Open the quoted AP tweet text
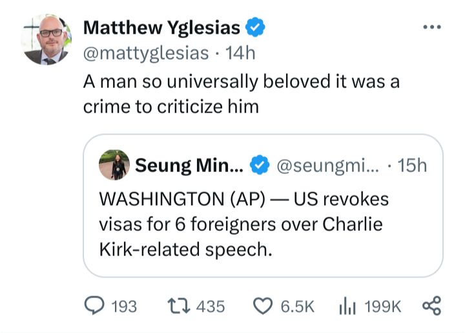This screenshot has width=465, height=333. tap(245, 224)
